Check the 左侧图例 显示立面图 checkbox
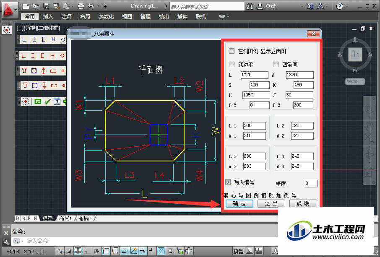Viewport: 380px width, 257px height. click(x=232, y=51)
